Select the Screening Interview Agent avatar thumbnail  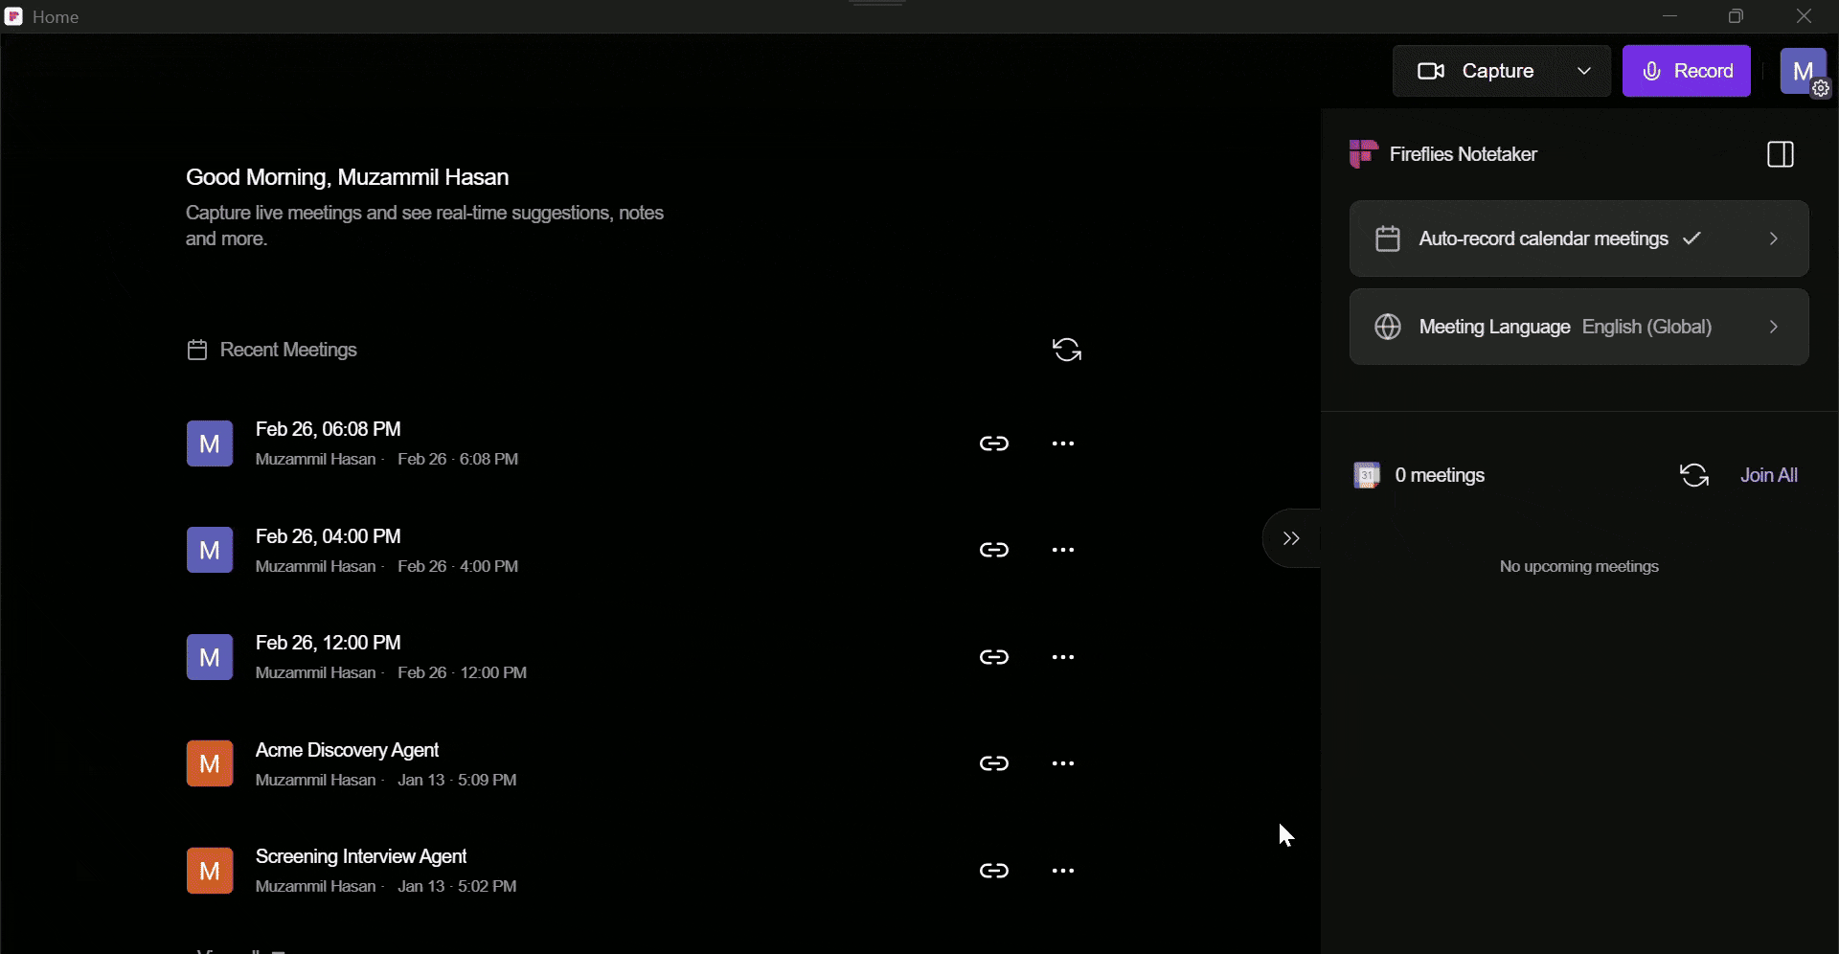(210, 871)
